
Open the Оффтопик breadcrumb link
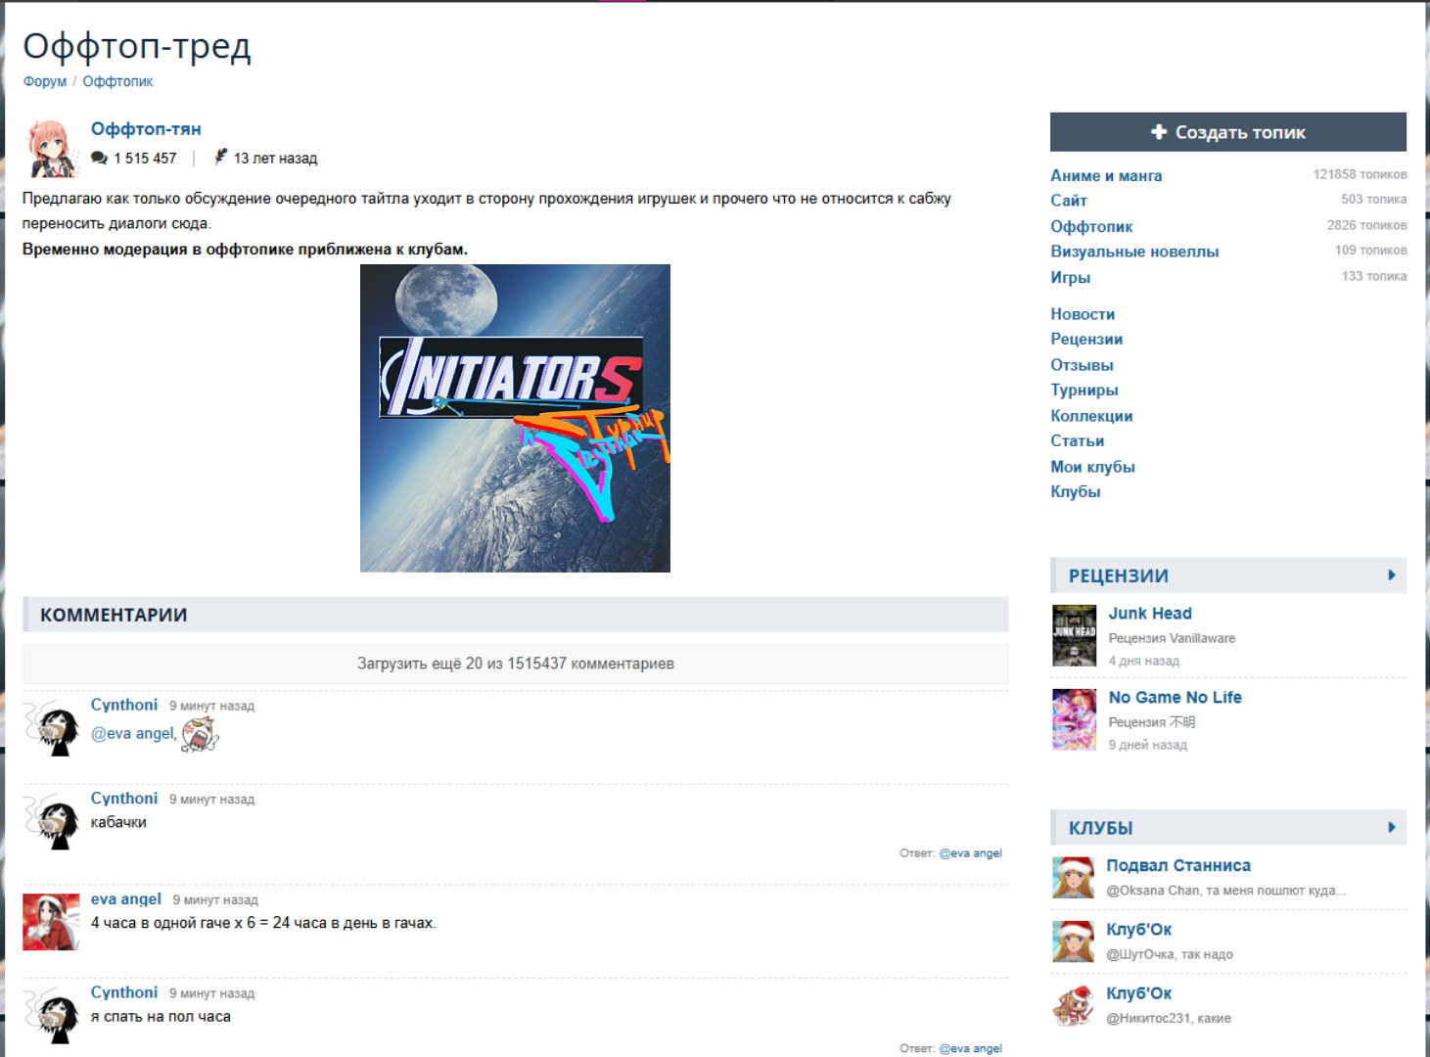click(x=117, y=82)
